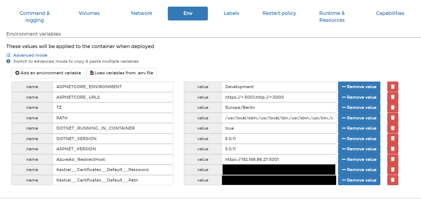The height and width of the screenshot is (199, 421).
Task: Edit the value field containing Europe/Berlin
Action: pyautogui.click(x=279, y=107)
